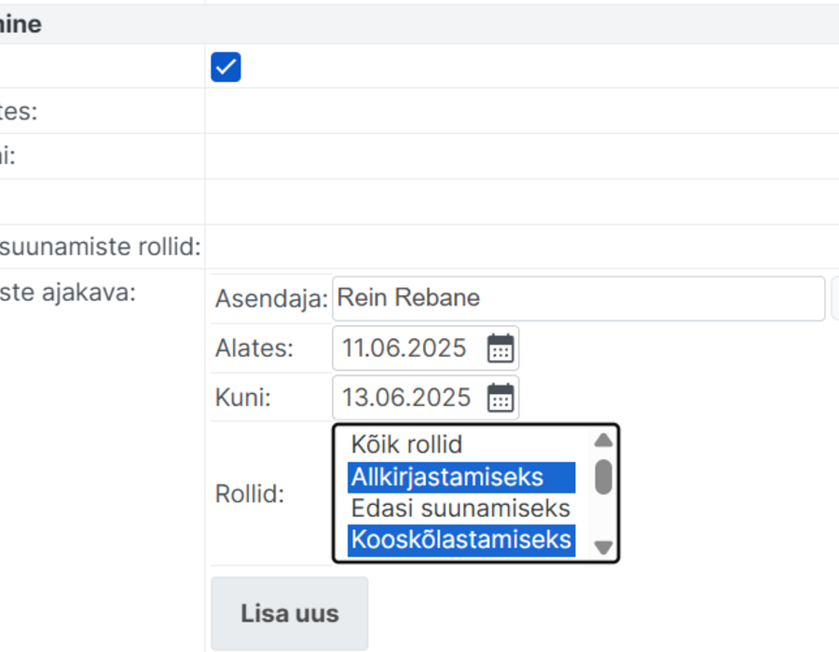
Task: Click the roles list scroll-down arrow
Action: (603, 548)
